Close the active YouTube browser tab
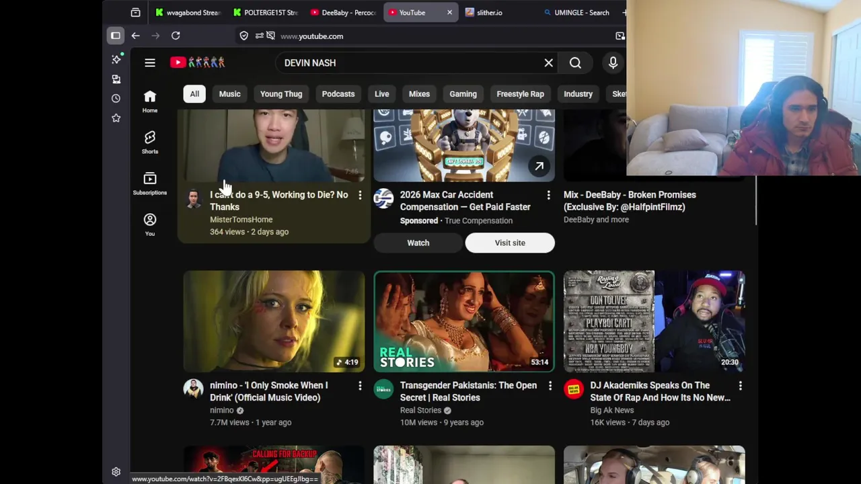The image size is (861, 484). coord(449,12)
